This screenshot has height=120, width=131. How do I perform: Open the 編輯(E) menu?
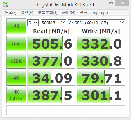(27, 13)
